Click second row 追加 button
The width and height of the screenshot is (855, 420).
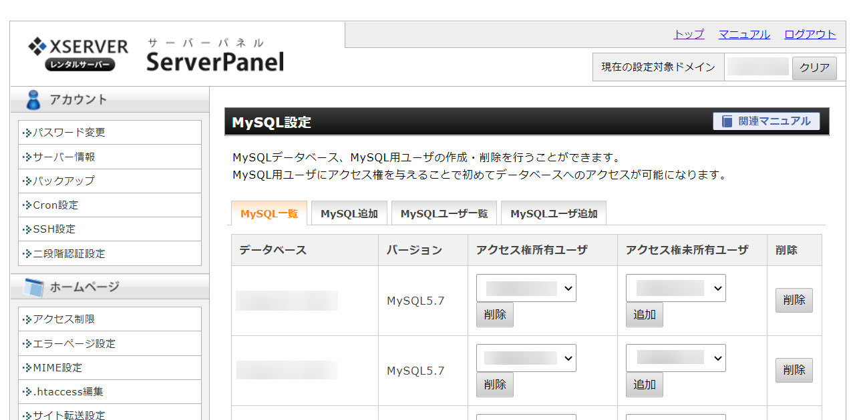tap(645, 385)
